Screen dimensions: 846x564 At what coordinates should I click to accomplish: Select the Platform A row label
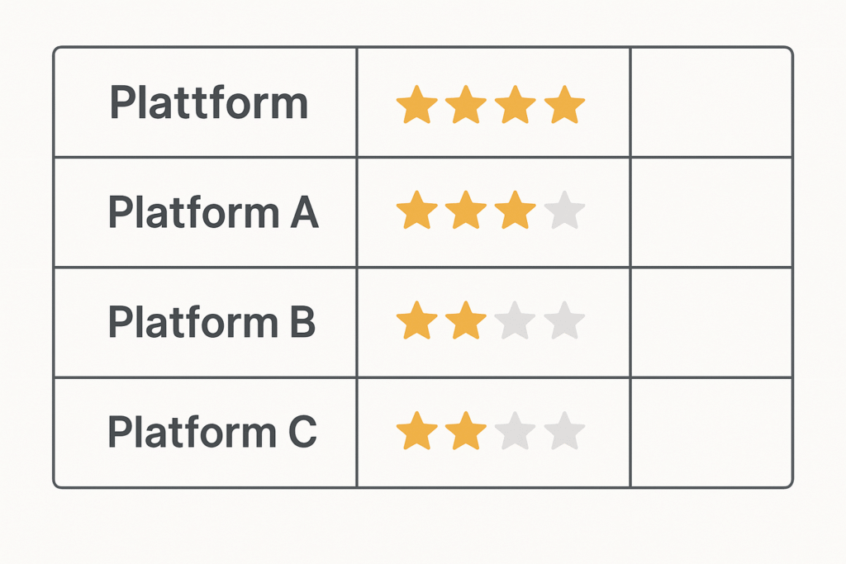213,212
